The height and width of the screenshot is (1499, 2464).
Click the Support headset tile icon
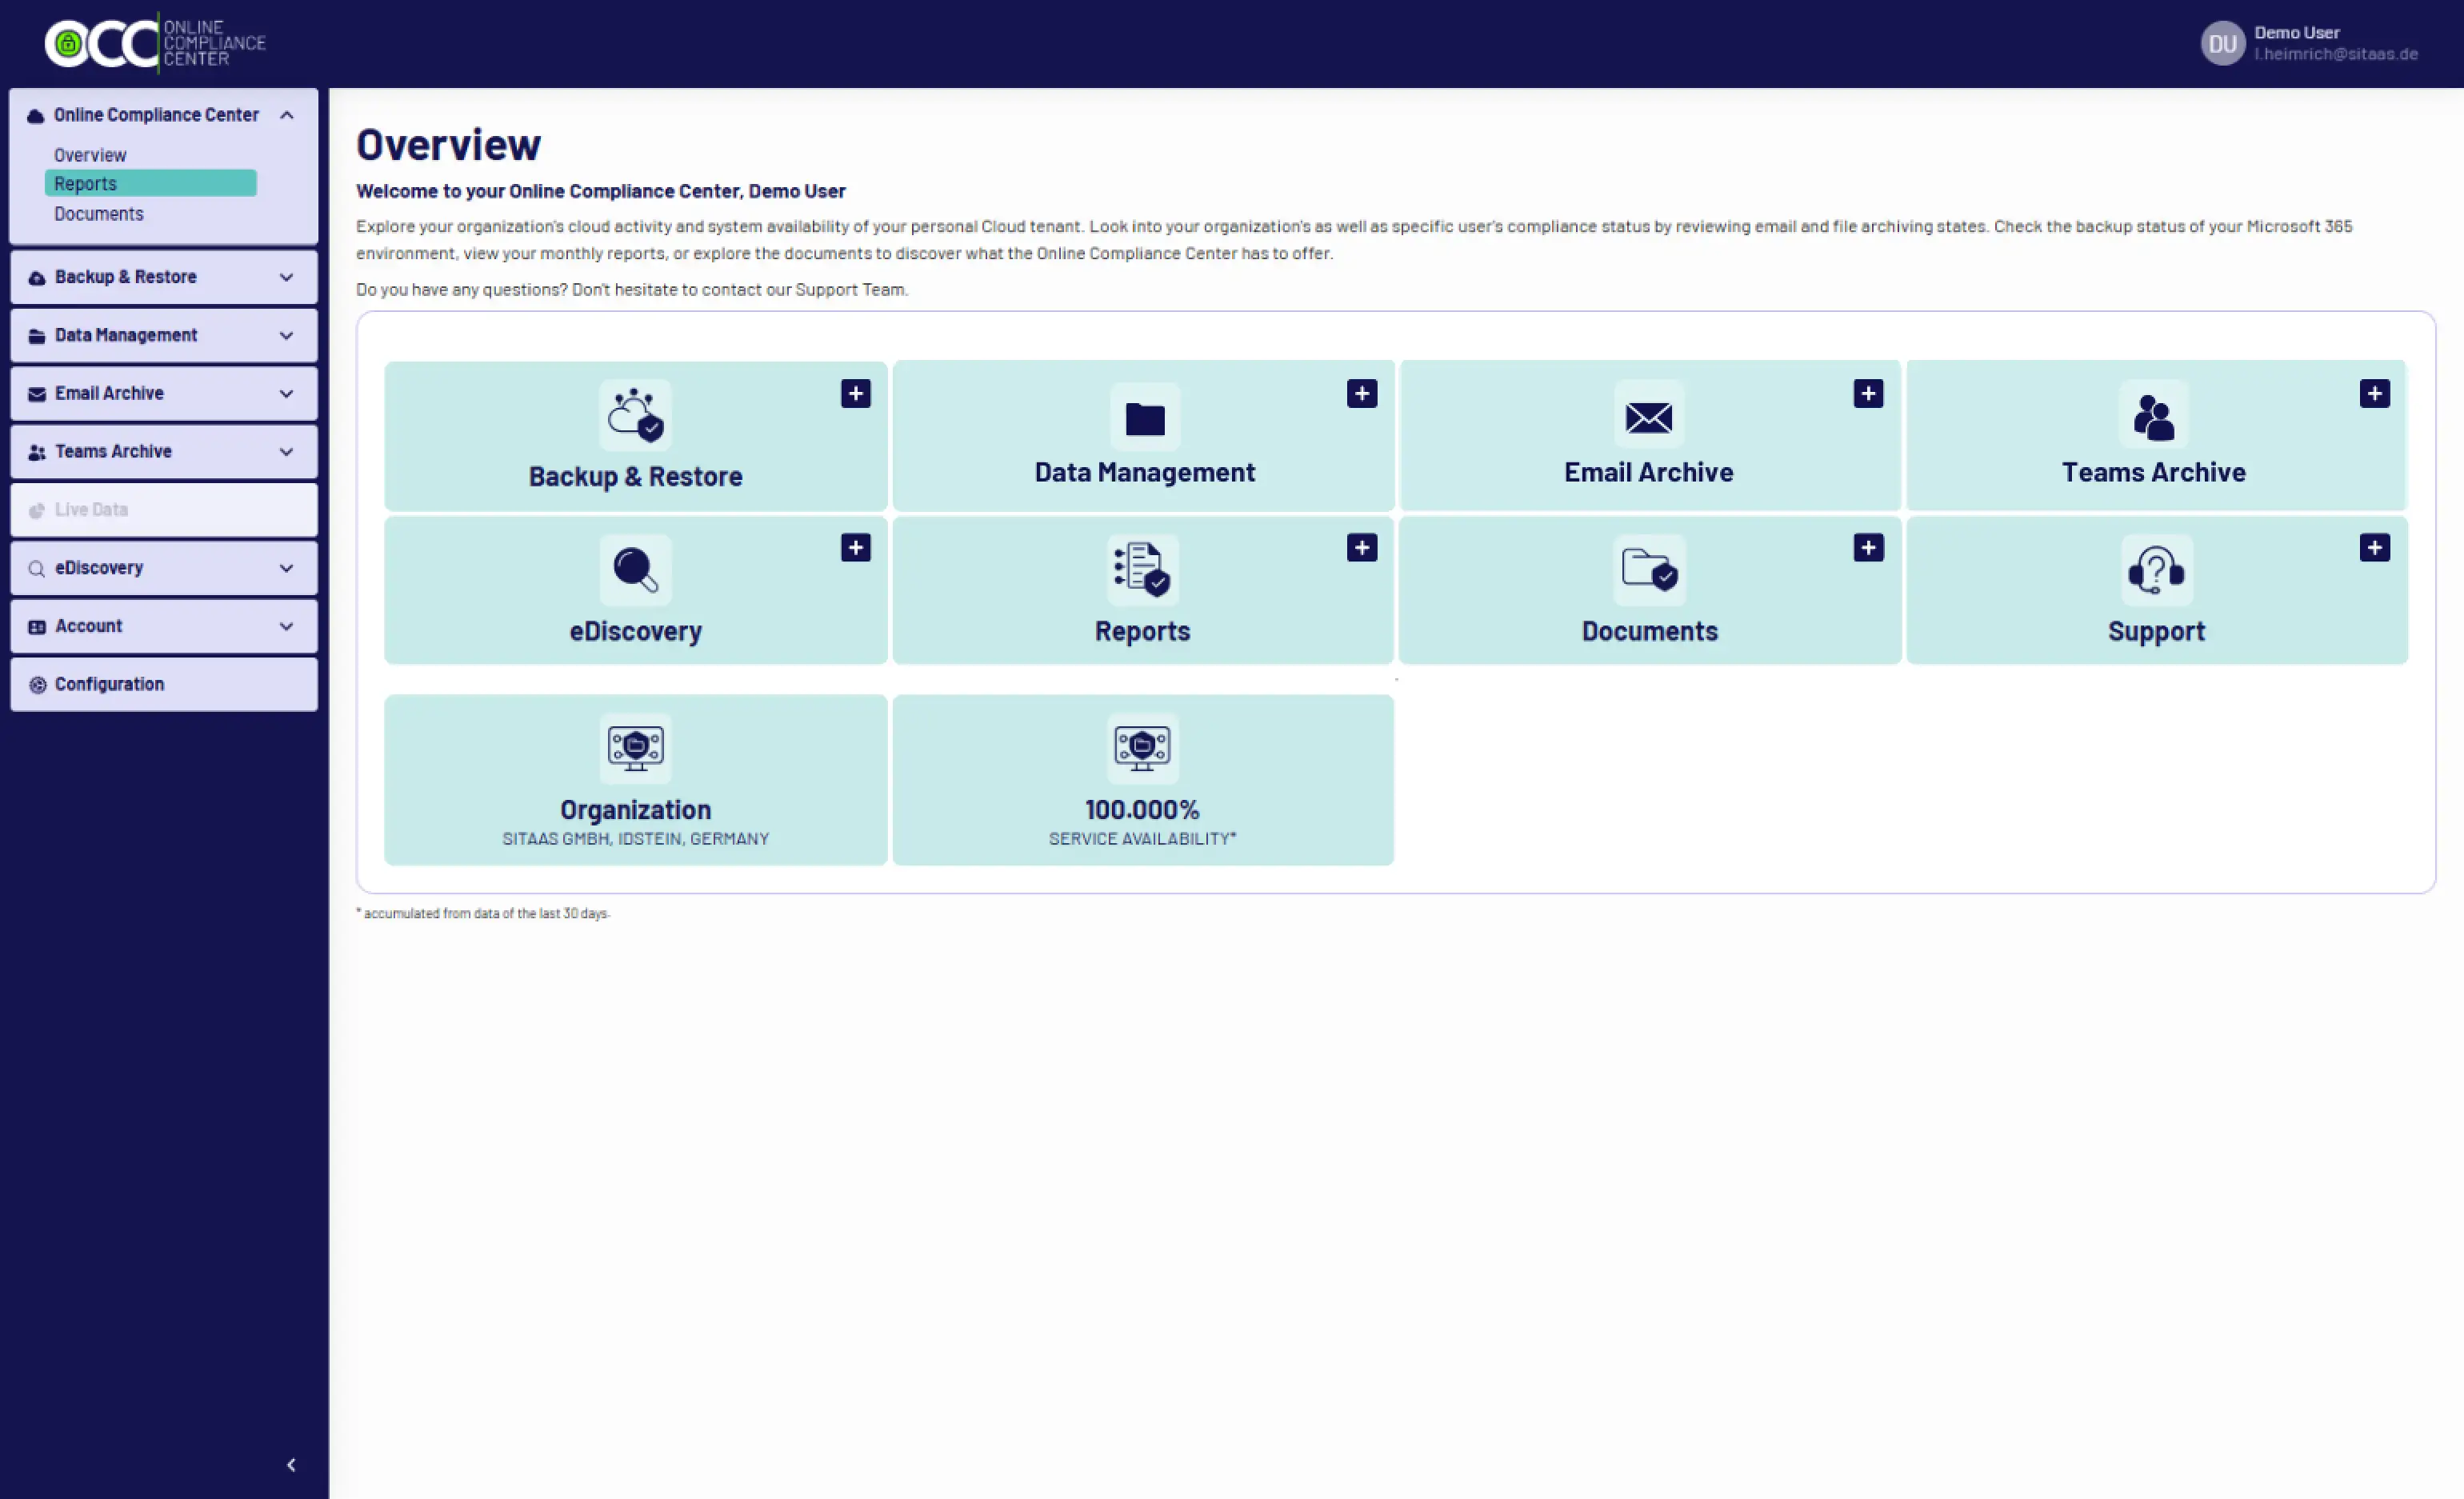2156,570
